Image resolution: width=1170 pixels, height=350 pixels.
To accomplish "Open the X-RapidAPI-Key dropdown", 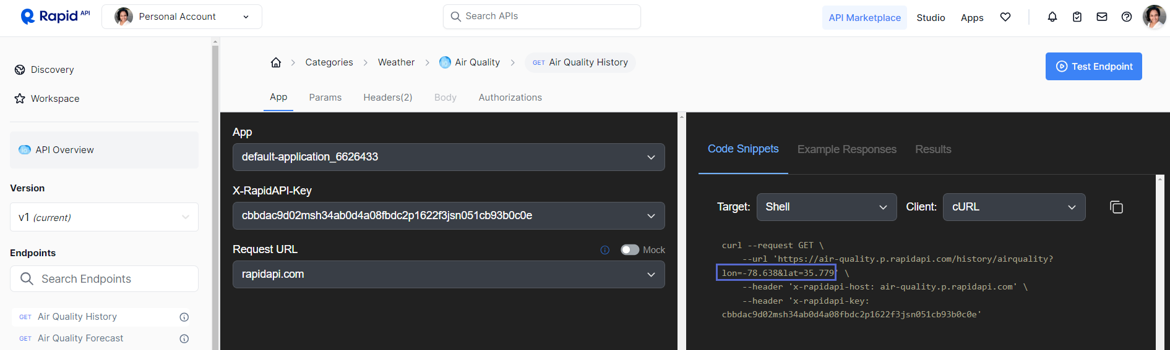I will [x=449, y=215].
